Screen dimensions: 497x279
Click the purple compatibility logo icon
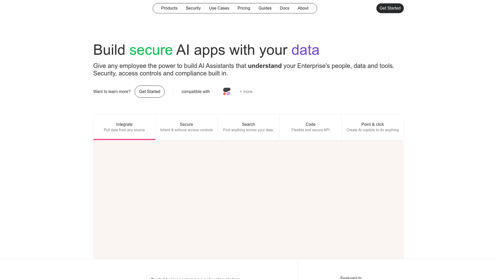[x=228, y=94]
